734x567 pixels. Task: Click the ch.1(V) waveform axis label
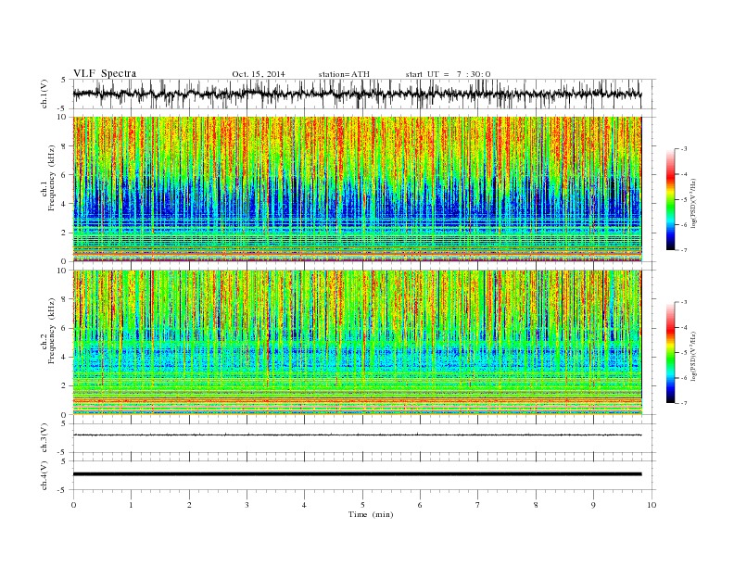point(44,94)
